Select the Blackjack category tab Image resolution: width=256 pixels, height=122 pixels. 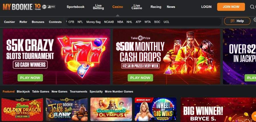pyautogui.click(x=23, y=92)
